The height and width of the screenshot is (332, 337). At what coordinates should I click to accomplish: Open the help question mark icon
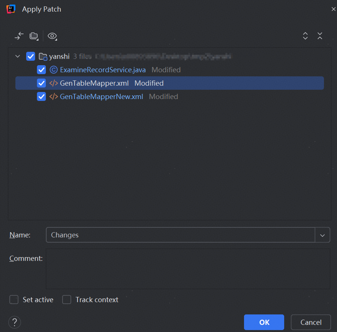15,322
